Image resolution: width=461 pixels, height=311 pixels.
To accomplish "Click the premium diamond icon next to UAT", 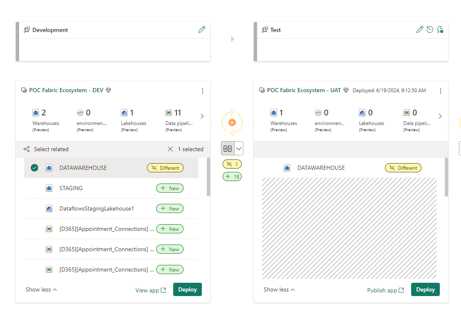I will click(346, 90).
